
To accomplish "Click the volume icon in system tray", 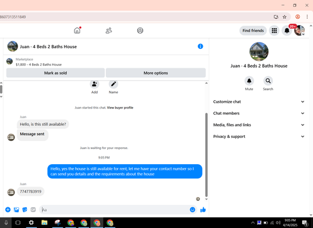I will point(278,222).
